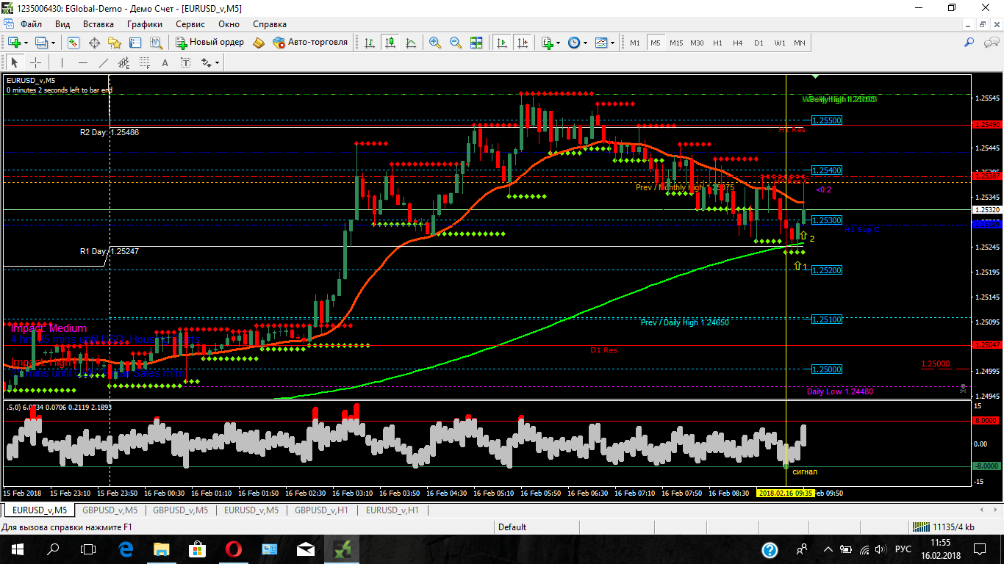Select the crosshair tool
The image size is (1004, 564).
(35, 62)
